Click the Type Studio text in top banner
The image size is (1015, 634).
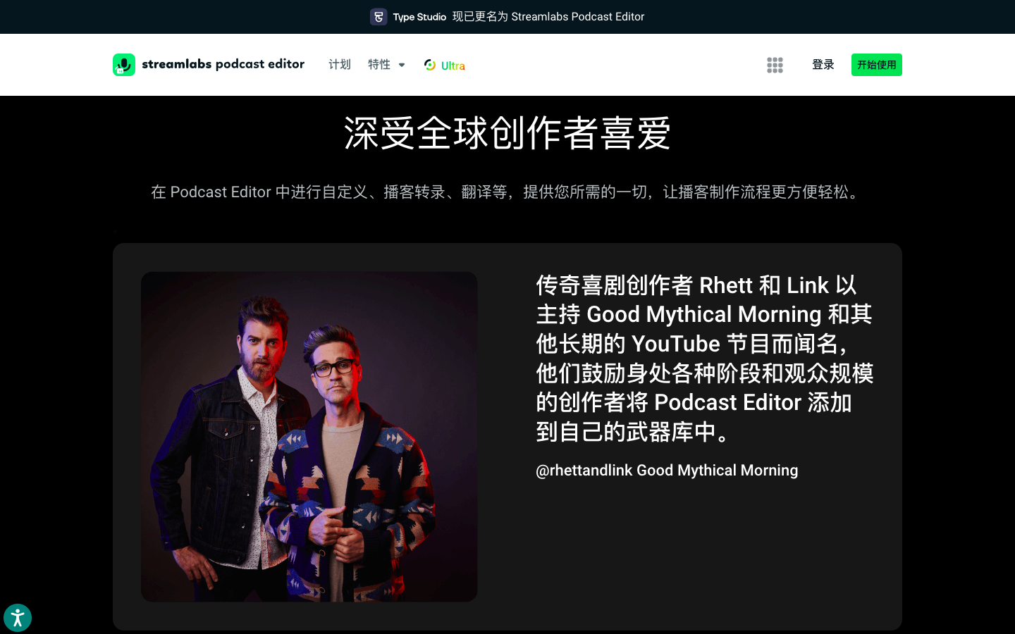click(419, 17)
